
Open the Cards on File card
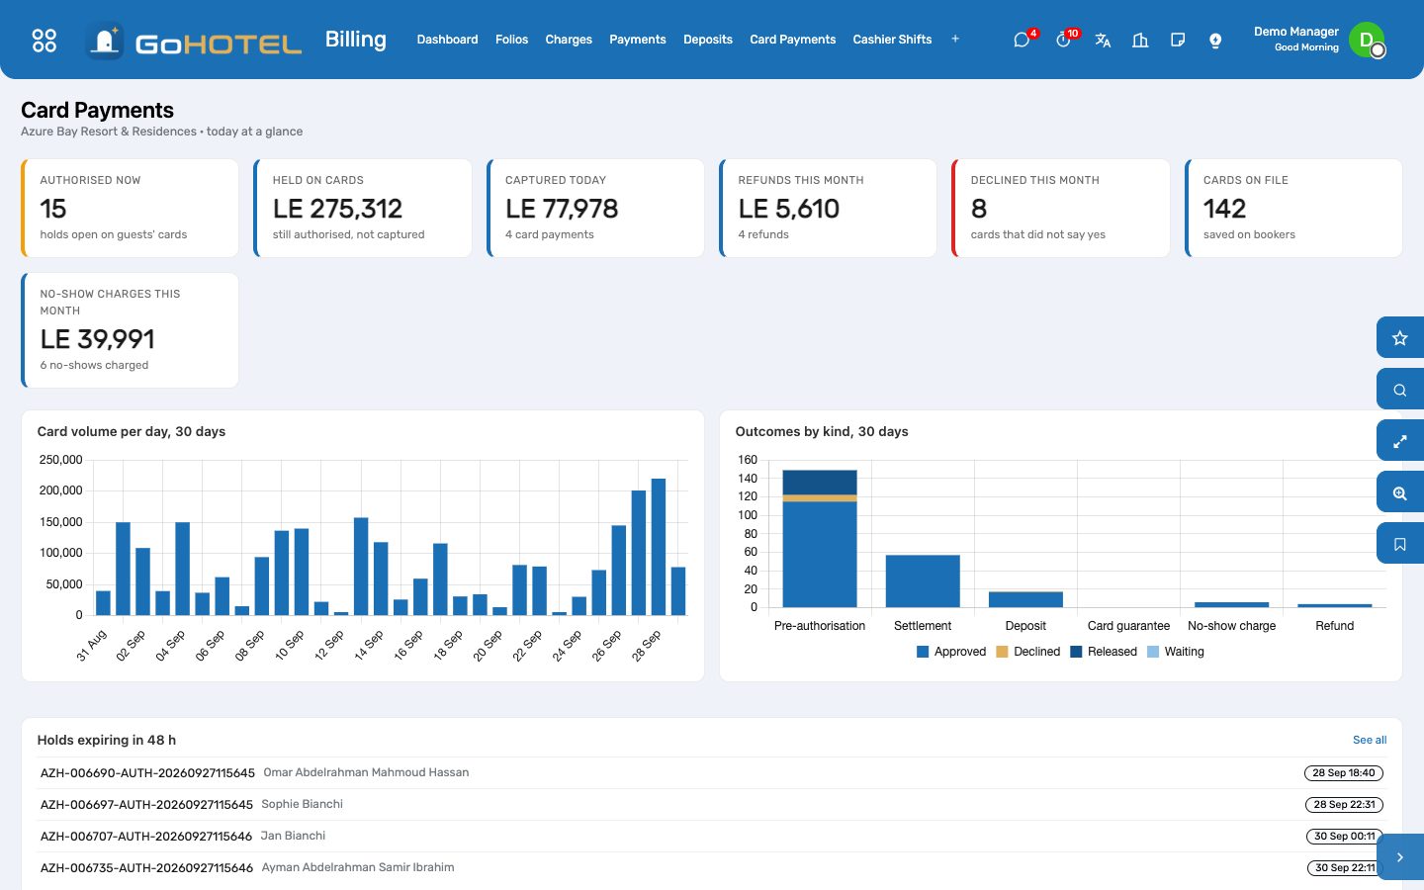click(1293, 208)
